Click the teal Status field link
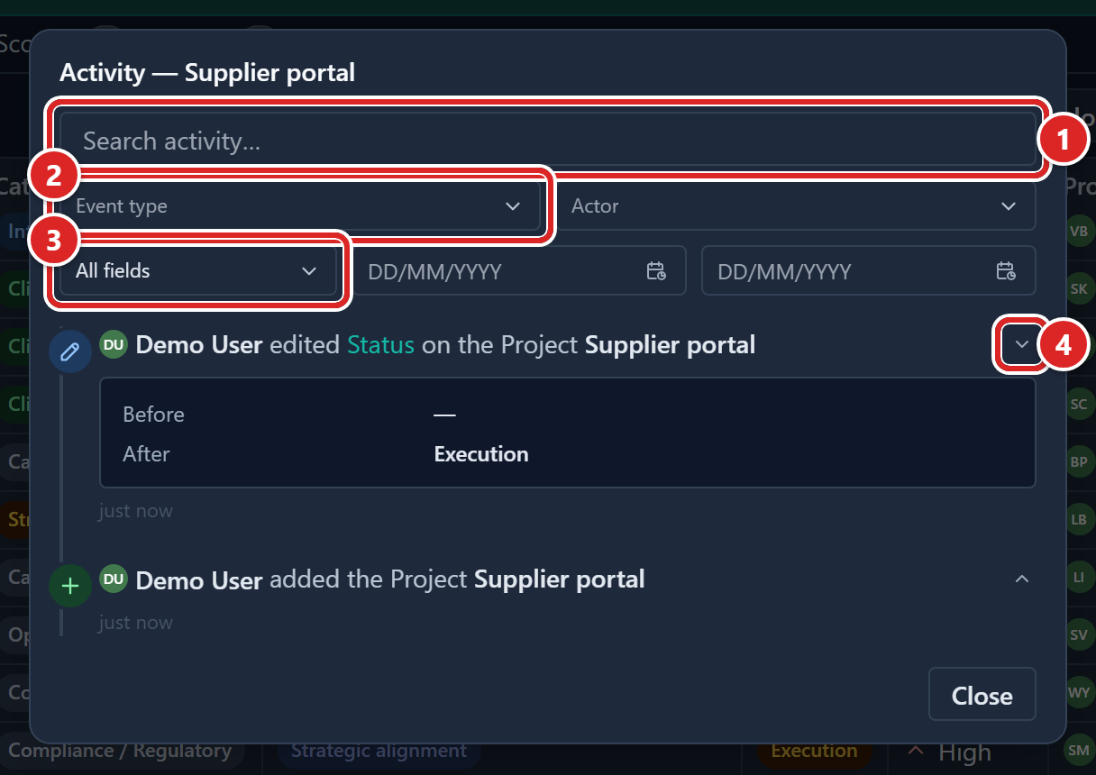This screenshot has height=775, width=1096. click(x=381, y=344)
